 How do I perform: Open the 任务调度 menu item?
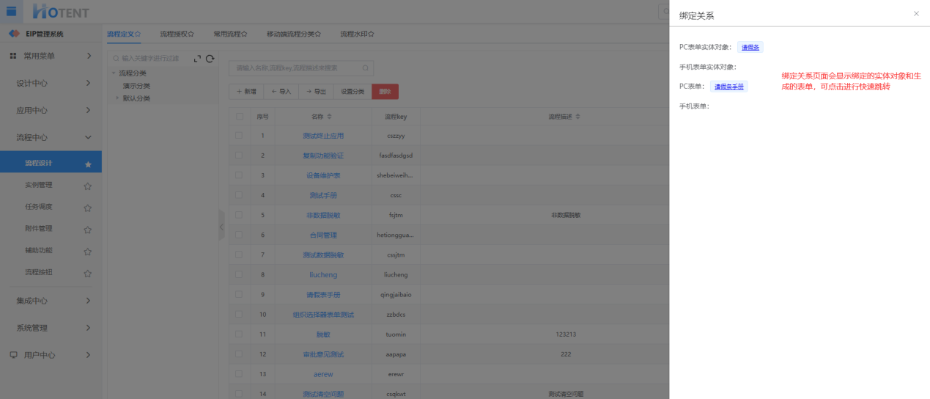39,207
